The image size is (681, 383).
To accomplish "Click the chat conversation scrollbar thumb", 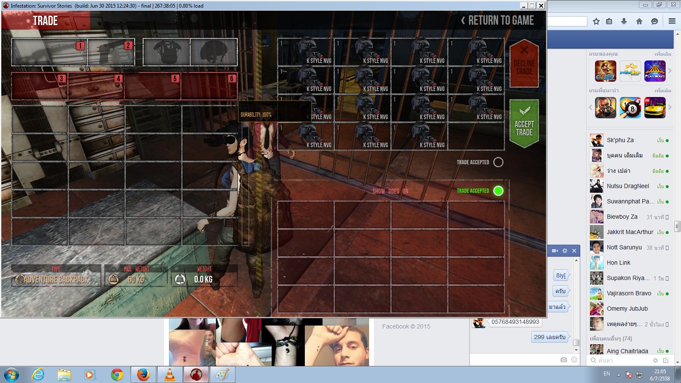I will pos(576,343).
